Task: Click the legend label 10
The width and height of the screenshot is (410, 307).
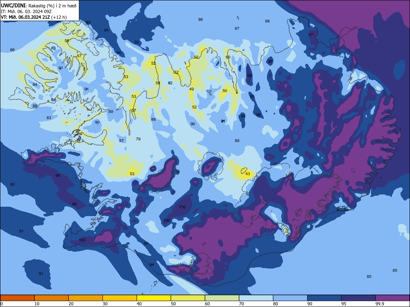Action: (37, 304)
